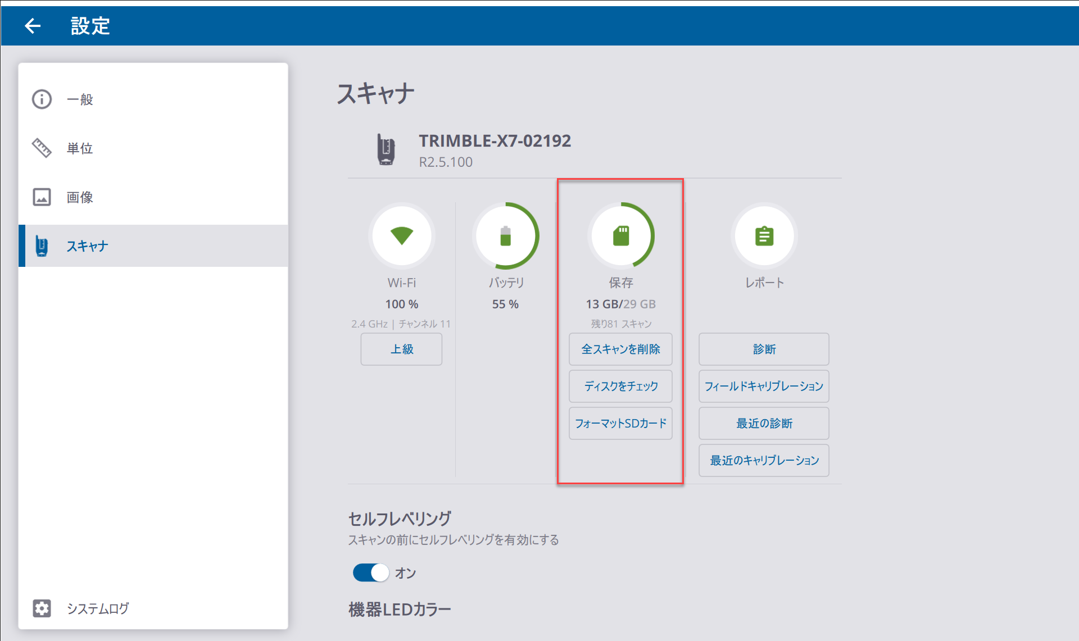Click the スキャナ page heading
The image size is (1079, 641).
pyautogui.click(x=375, y=93)
